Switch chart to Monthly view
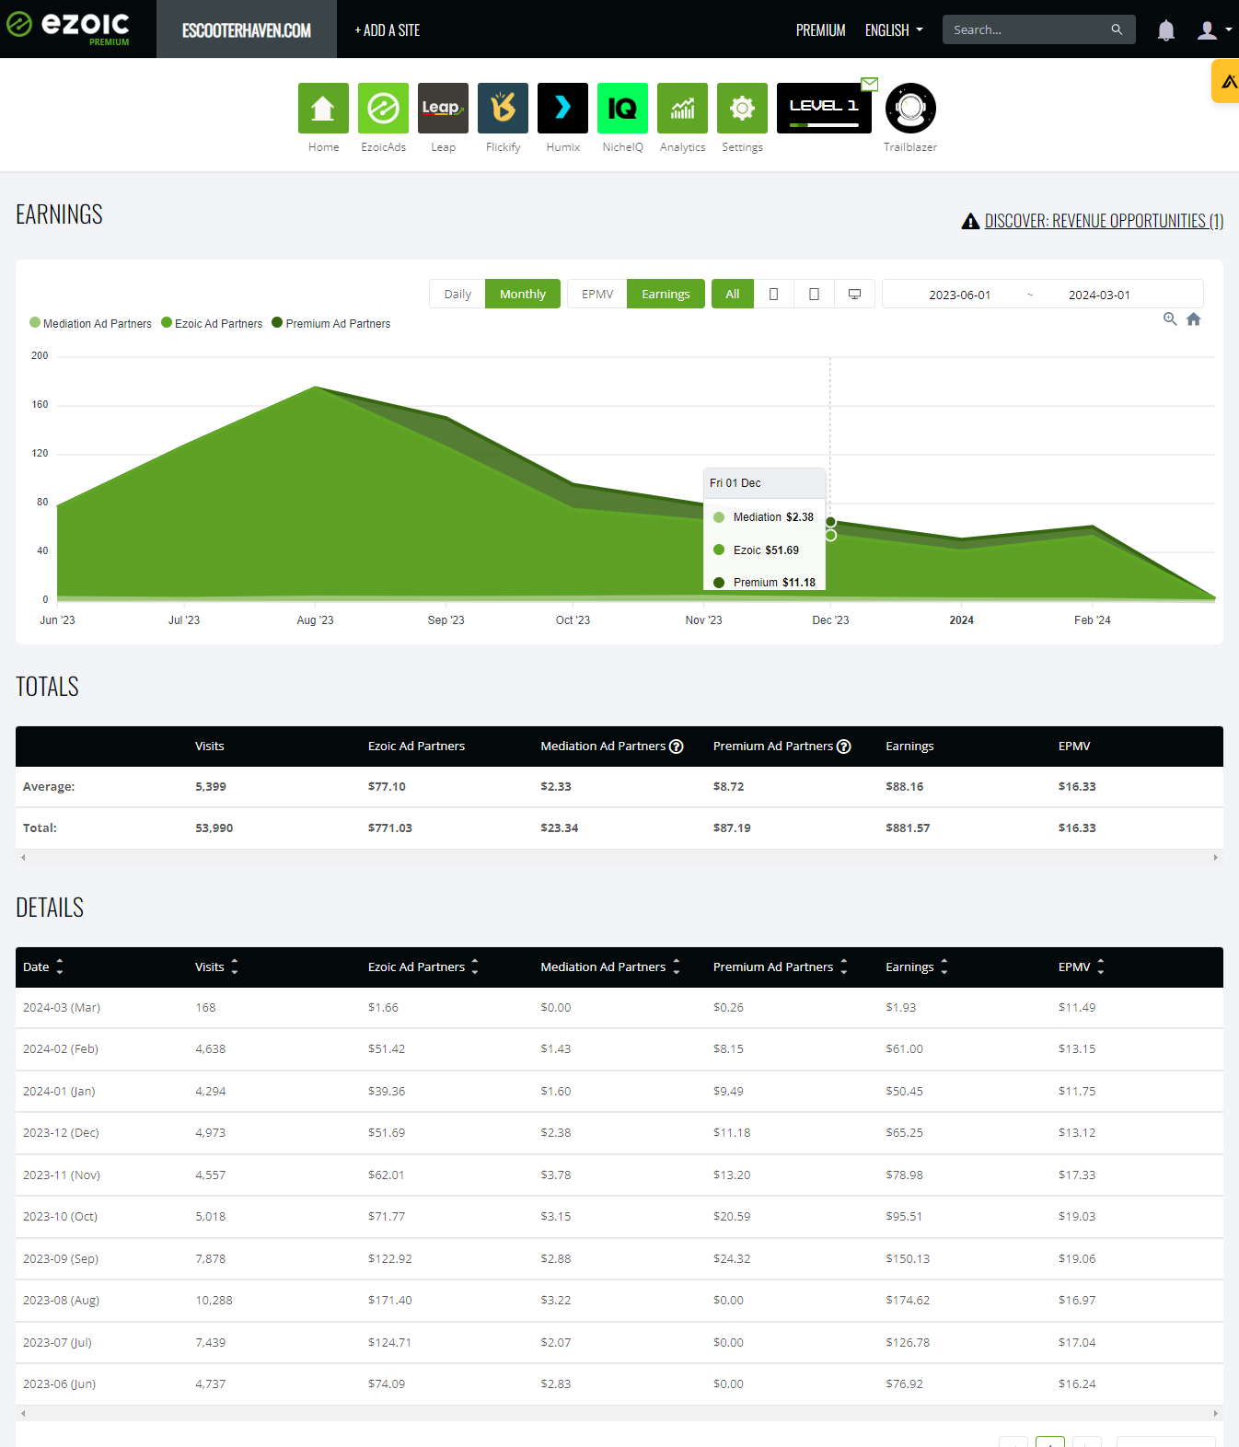Viewport: 1239px width, 1447px height. 523,294
